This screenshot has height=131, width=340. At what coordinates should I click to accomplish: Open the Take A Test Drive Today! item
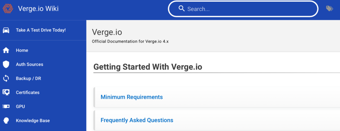[41, 30]
